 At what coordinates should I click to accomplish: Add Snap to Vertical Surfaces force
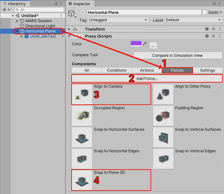163,137
